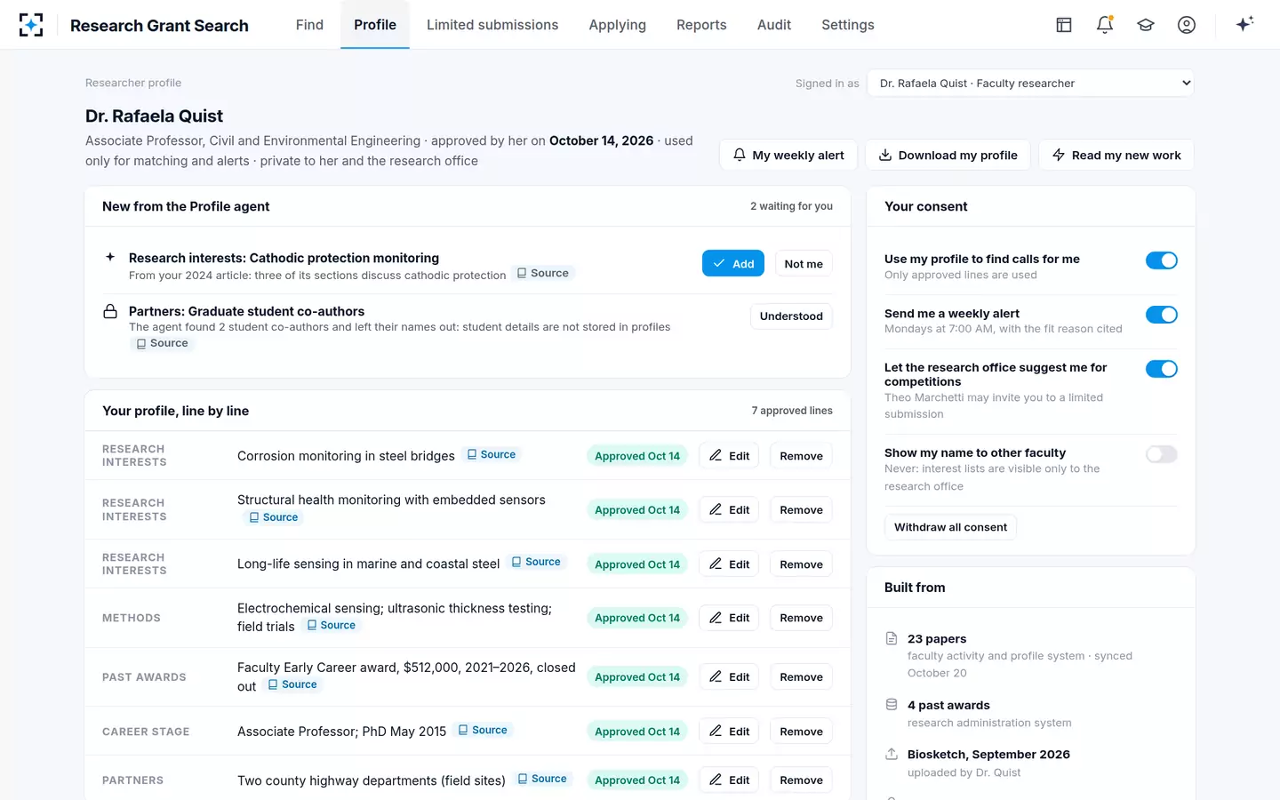The width and height of the screenshot is (1280, 800).
Task: Toggle 'Use my profile to find calls'
Action: coord(1161,260)
